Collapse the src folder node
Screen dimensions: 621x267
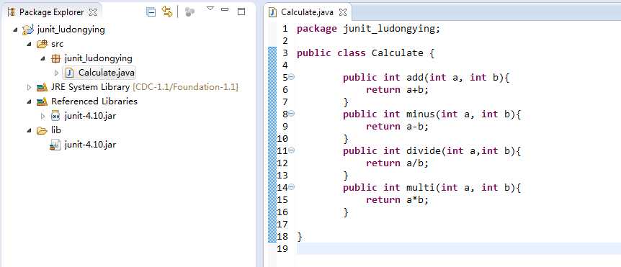(29, 44)
